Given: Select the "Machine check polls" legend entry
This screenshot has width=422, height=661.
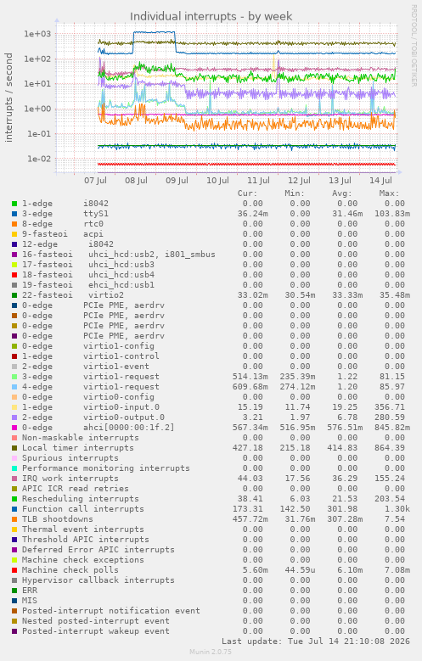Looking at the screenshot, I should 70,570.
